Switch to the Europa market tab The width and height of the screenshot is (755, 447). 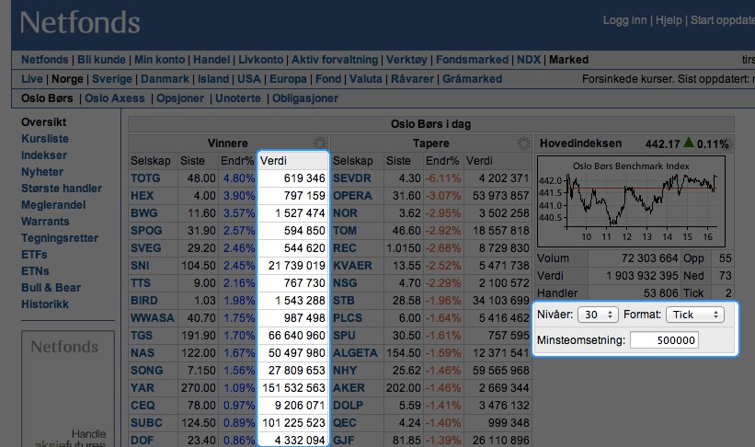288,79
